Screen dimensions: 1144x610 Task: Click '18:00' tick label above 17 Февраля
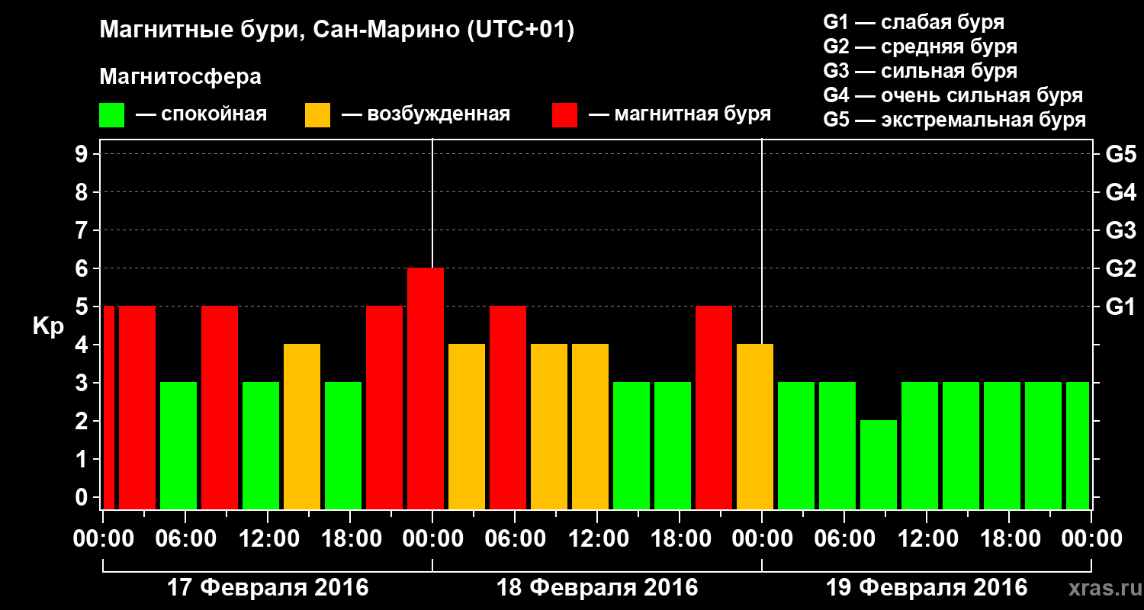tap(350, 538)
